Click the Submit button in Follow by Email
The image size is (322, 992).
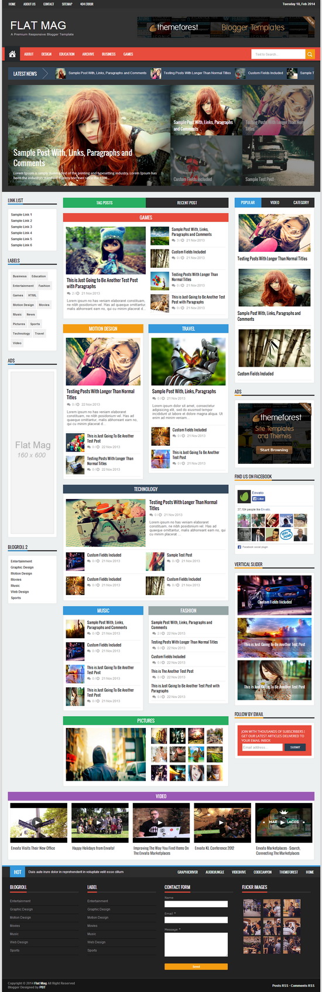tap(295, 747)
